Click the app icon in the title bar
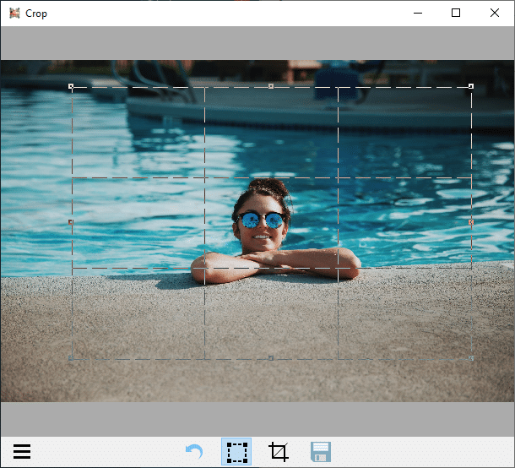Image resolution: width=515 pixels, height=468 pixels. (x=14, y=14)
